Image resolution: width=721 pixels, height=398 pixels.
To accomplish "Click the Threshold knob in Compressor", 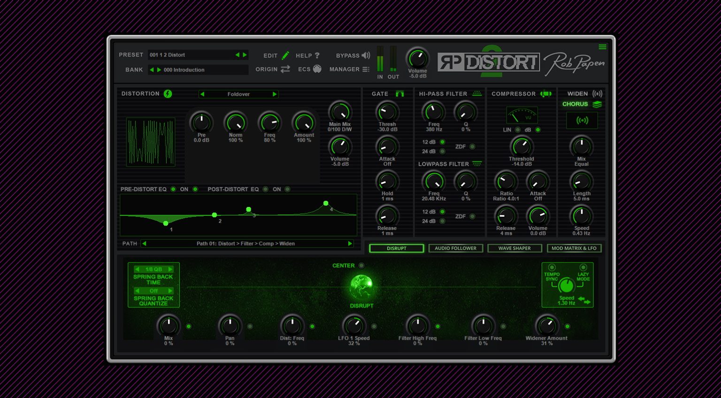I will pyautogui.click(x=521, y=146).
